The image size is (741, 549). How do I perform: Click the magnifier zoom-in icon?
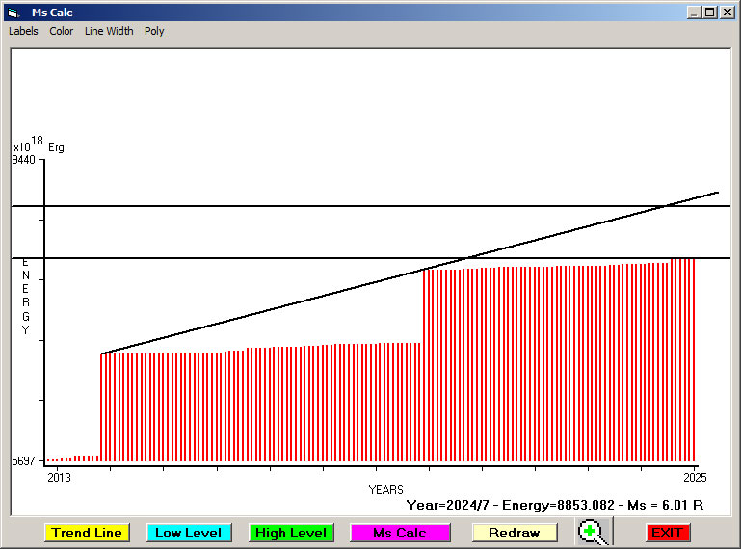[x=595, y=532]
